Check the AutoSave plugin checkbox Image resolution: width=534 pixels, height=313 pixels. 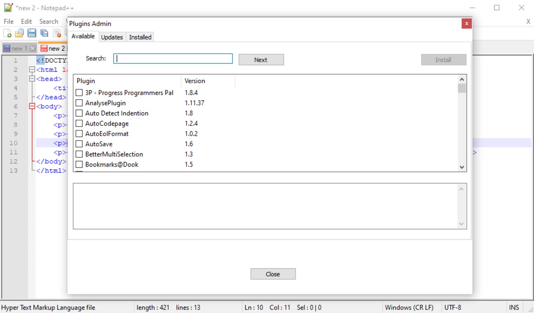79,144
